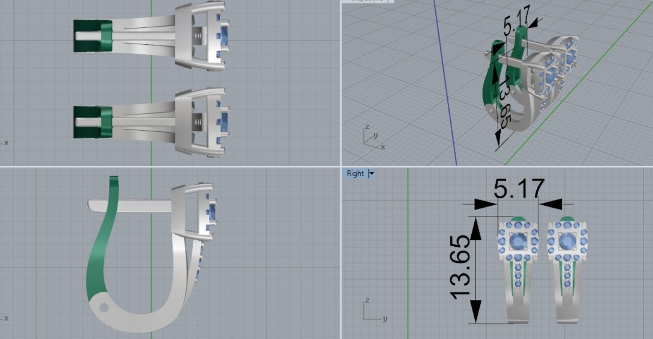653x339 pixels.
Task: Select the upper earring's green clasp in top-left view
Action: pyautogui.click(x=92, y=36)
